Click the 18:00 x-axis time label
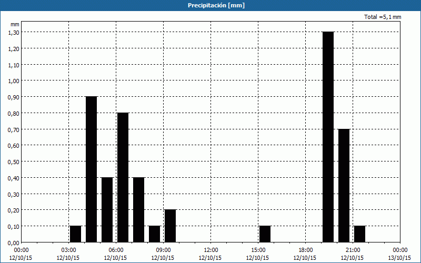This screenshot has height=263, width=421. [306, 250]
